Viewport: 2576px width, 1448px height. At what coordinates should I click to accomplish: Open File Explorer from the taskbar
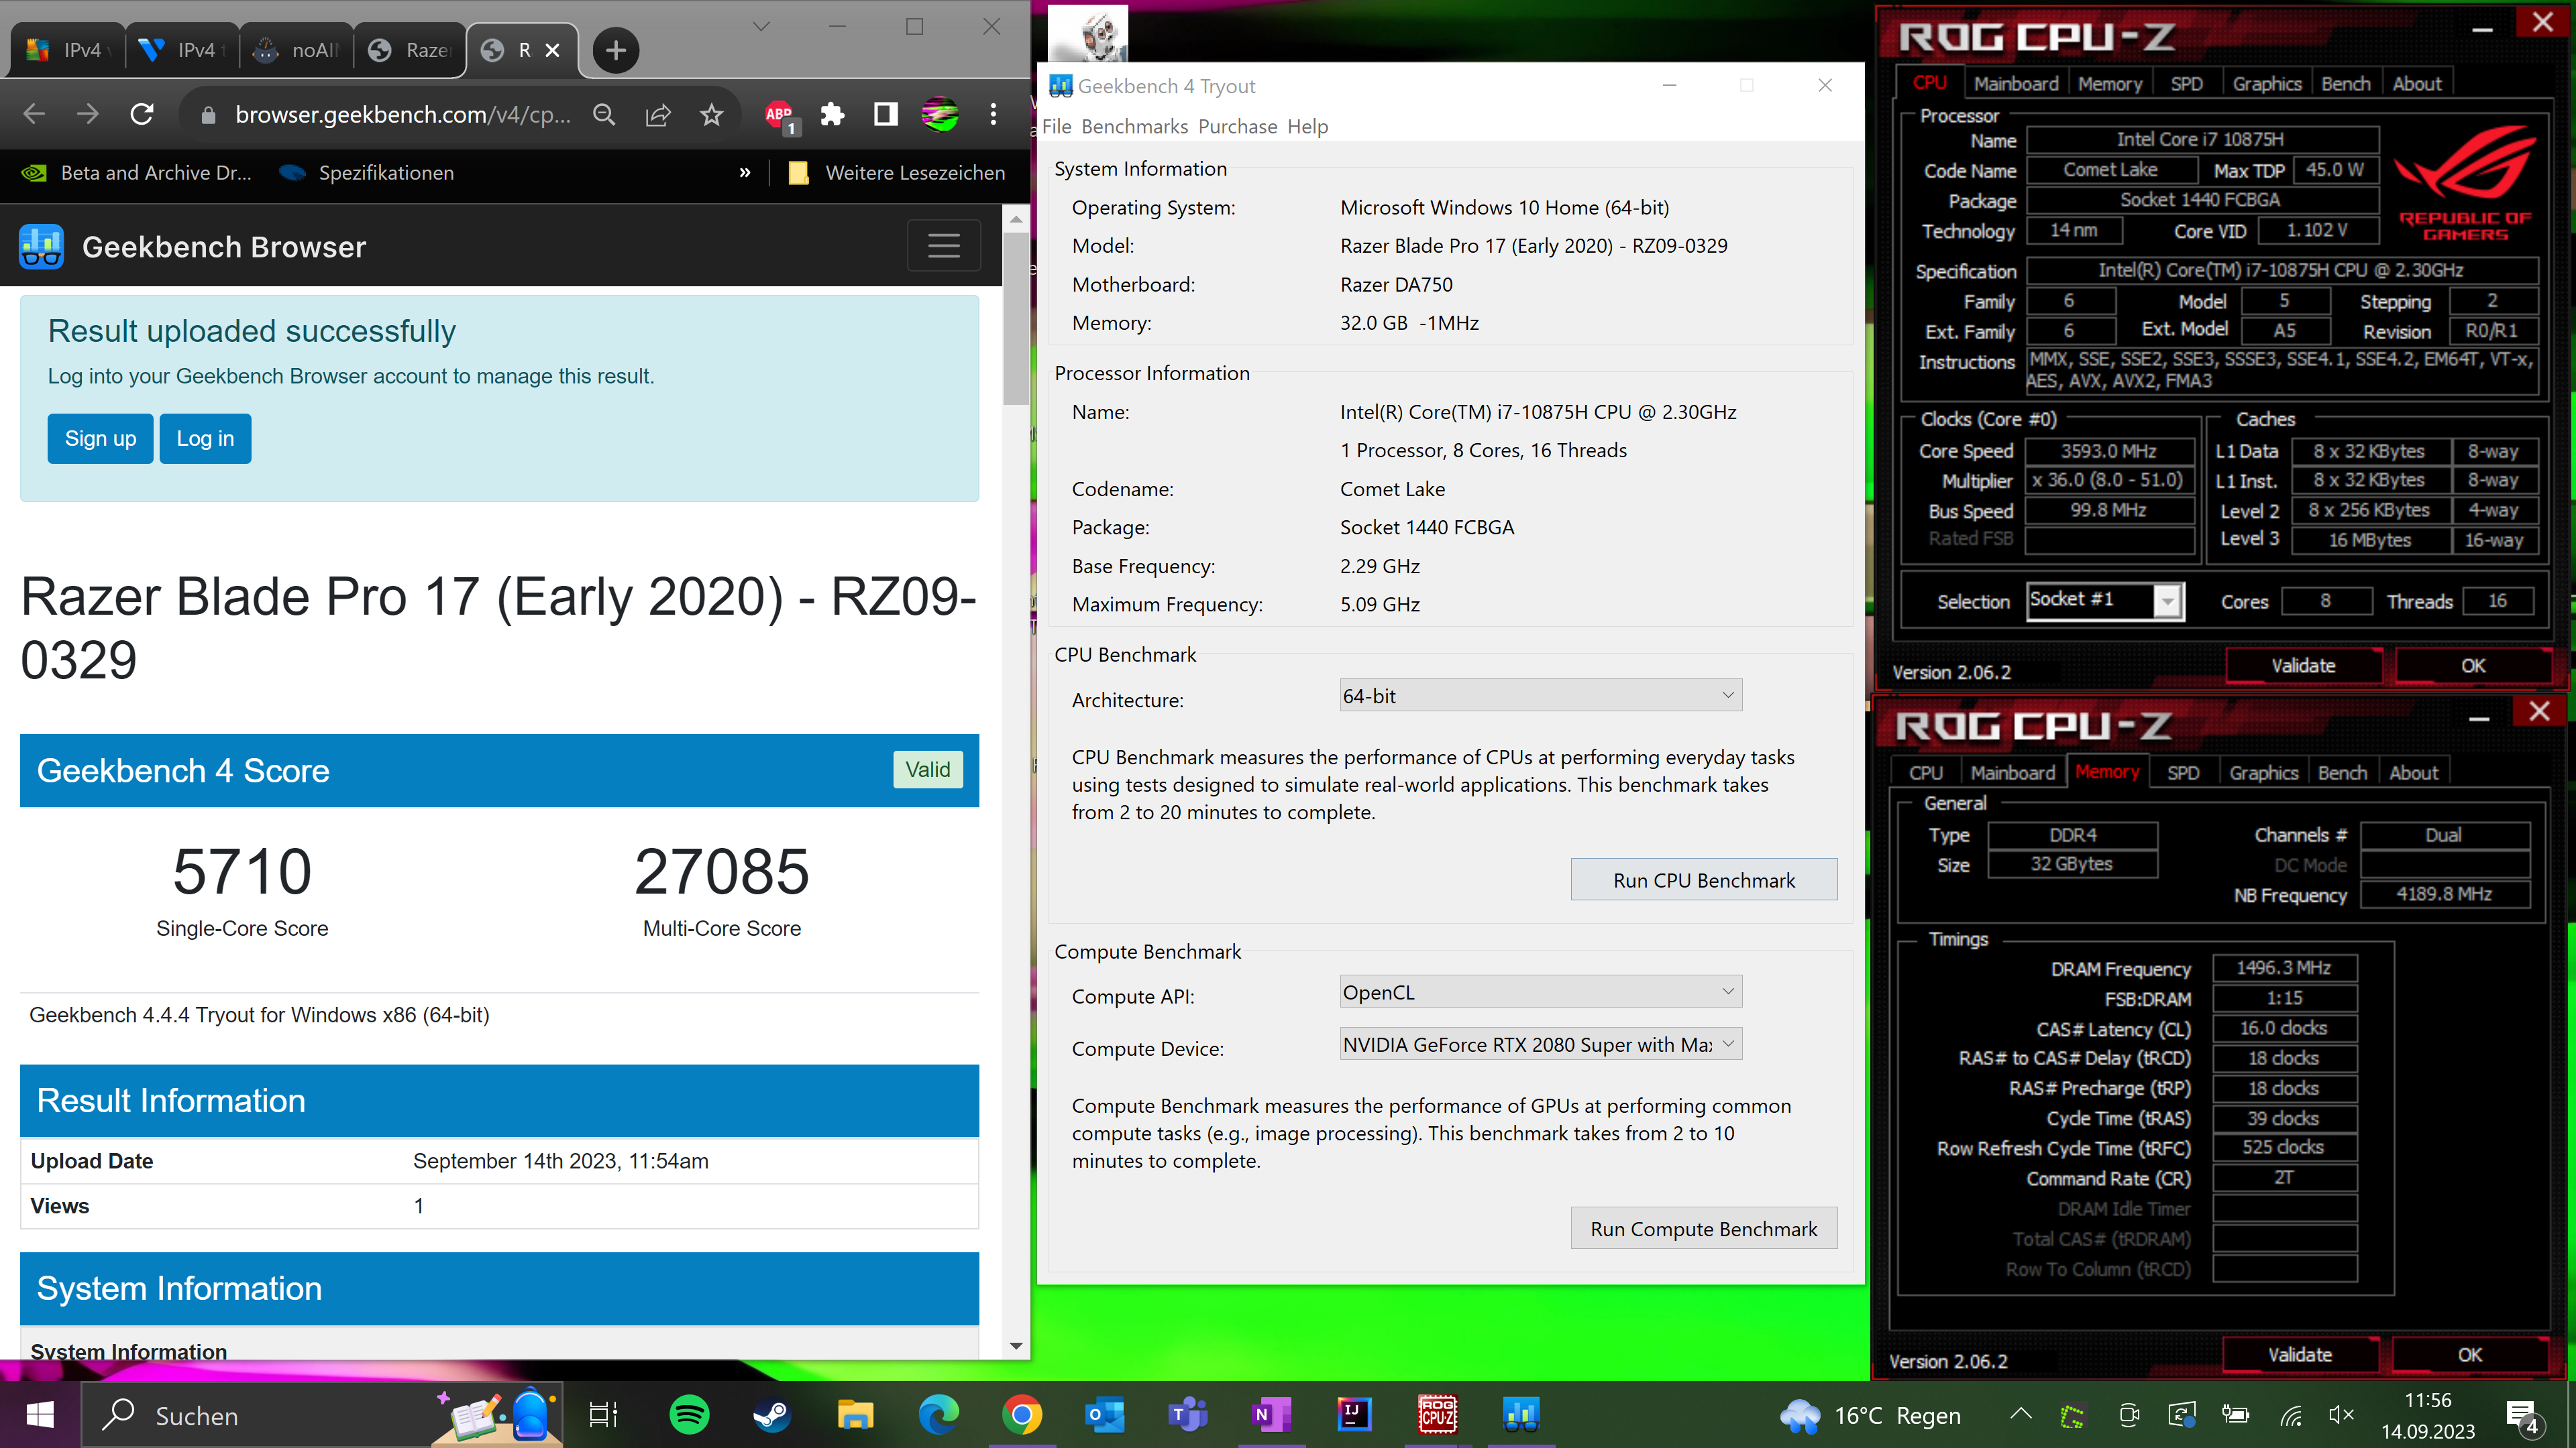point(855,1415)
